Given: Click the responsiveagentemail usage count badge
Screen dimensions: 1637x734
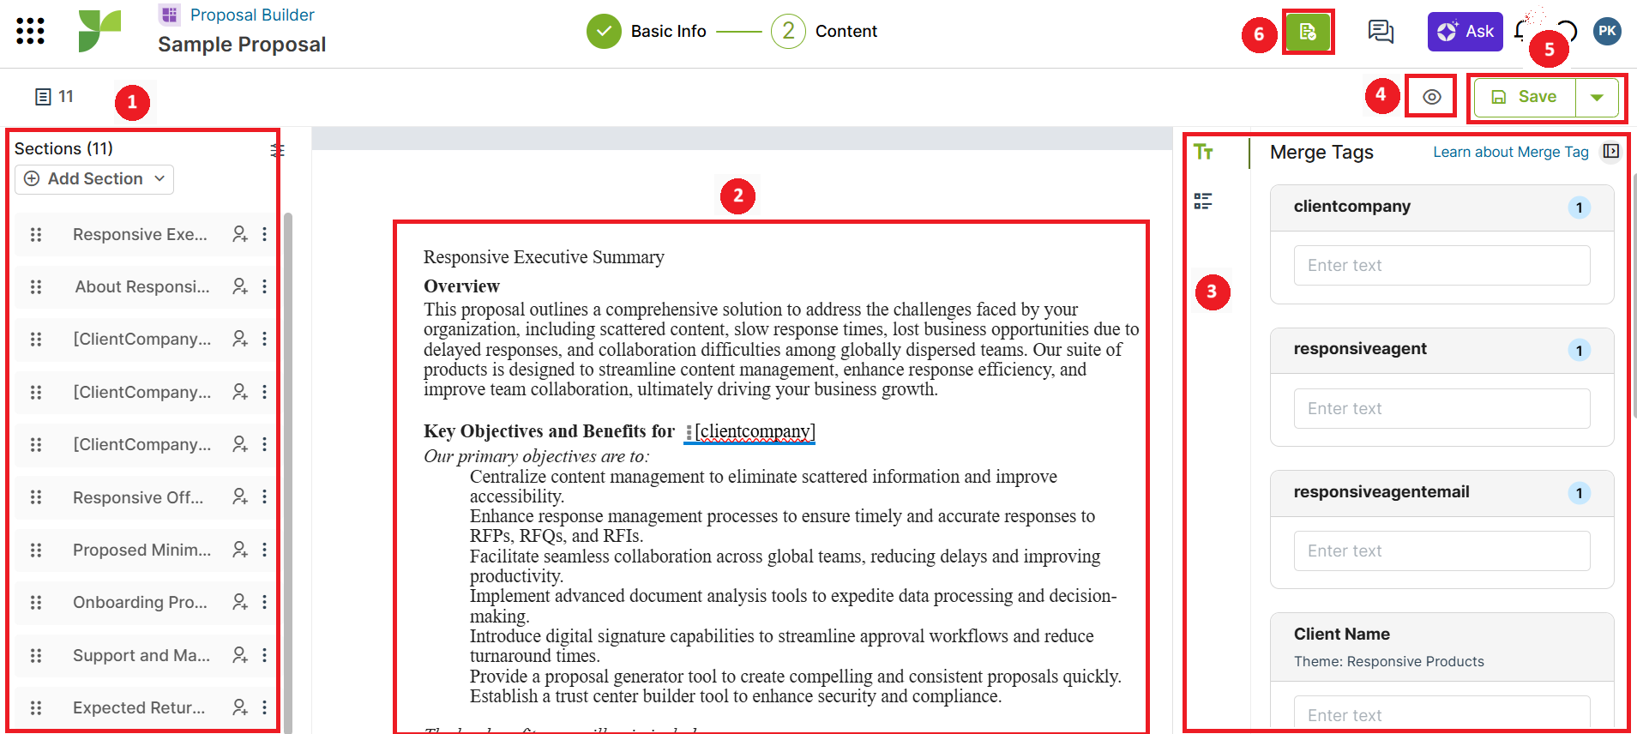Looking at the screenshot, I should click(1579, 493).
